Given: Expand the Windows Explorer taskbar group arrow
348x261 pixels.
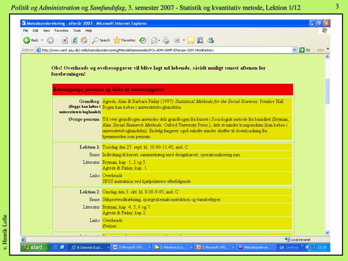Looking at the screenshot, I should (x=191, y=247).
